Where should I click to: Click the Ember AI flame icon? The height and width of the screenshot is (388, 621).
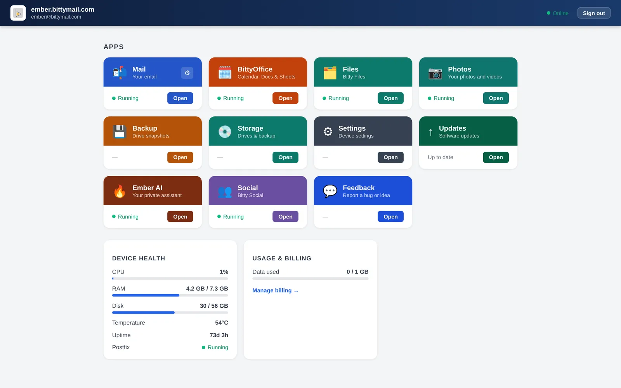click(120, 191)
